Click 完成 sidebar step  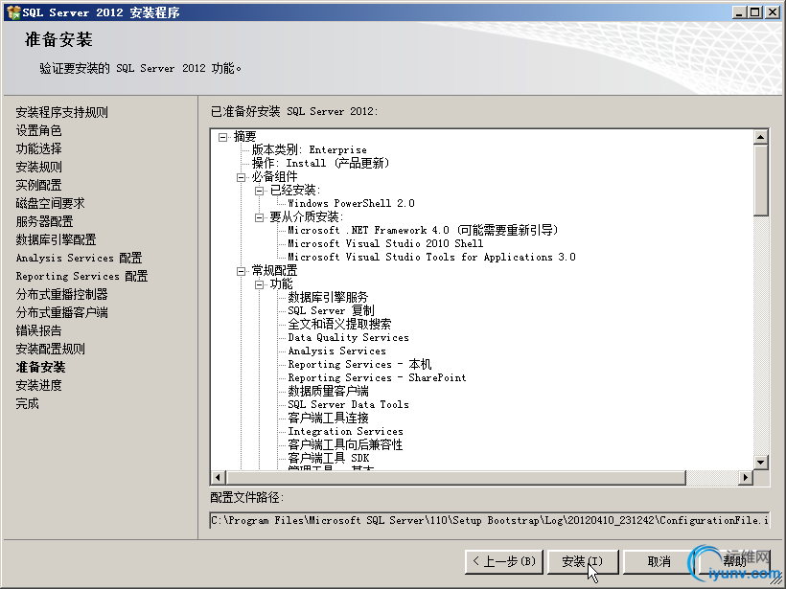point(27,404)
